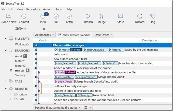
Task: Click the FILE STATUS monitor icon
Action: click(x=11, y=38)
